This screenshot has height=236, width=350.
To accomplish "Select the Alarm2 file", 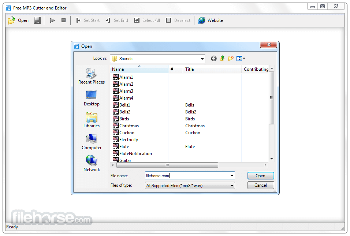I will click(126, 84).
